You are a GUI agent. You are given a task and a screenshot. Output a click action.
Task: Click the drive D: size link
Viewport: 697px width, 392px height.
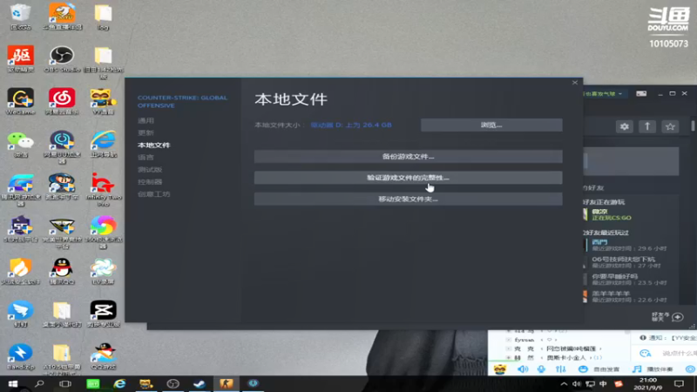pos(351,125)
